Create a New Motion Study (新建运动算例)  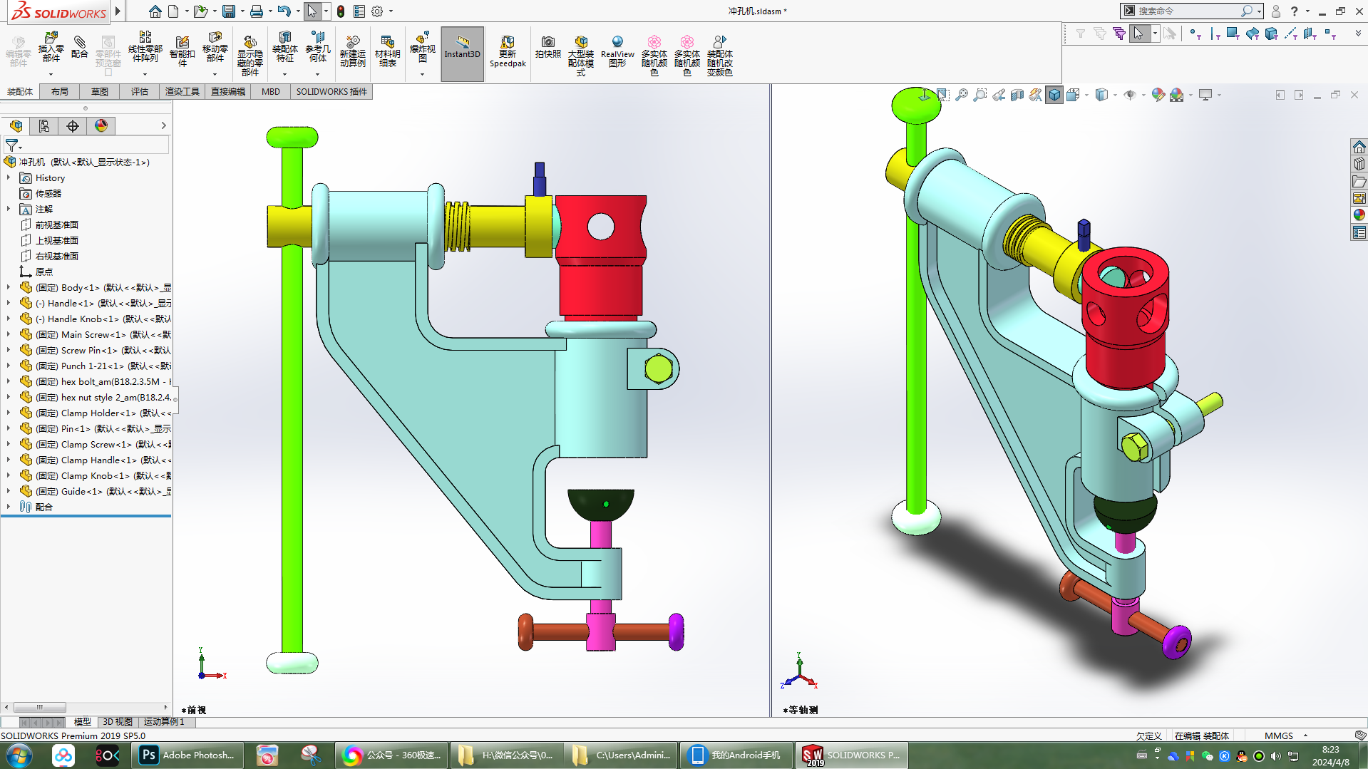pyautogui.click(x=352, y=51)
